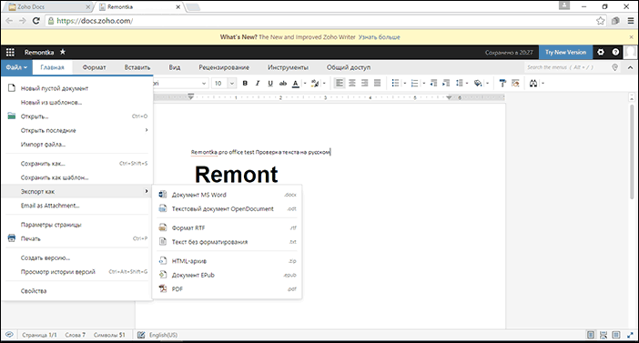639x343 pixels.
Task: Open the browser hamburger menu
Action: (x=631, y=21)
